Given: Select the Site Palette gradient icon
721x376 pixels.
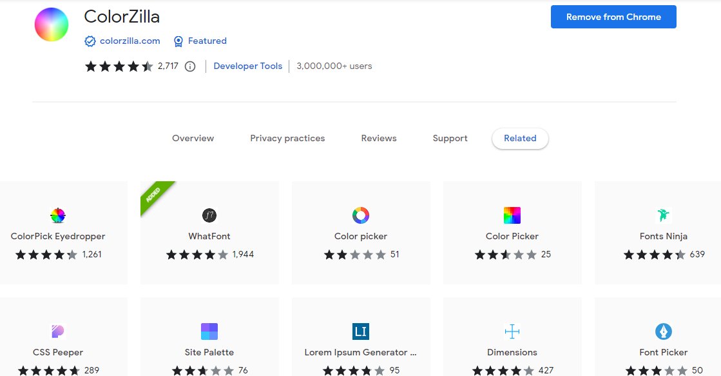Looking at the screenshot, I should click(x=209, y=331).
